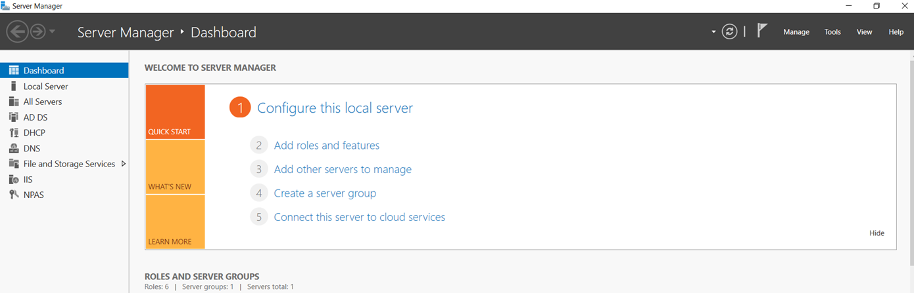The height and width of the screenshot is (293, 914).
Task: Click the All Servers icon in sidebar
Action: pyautogui.click(x=13, y=102)
